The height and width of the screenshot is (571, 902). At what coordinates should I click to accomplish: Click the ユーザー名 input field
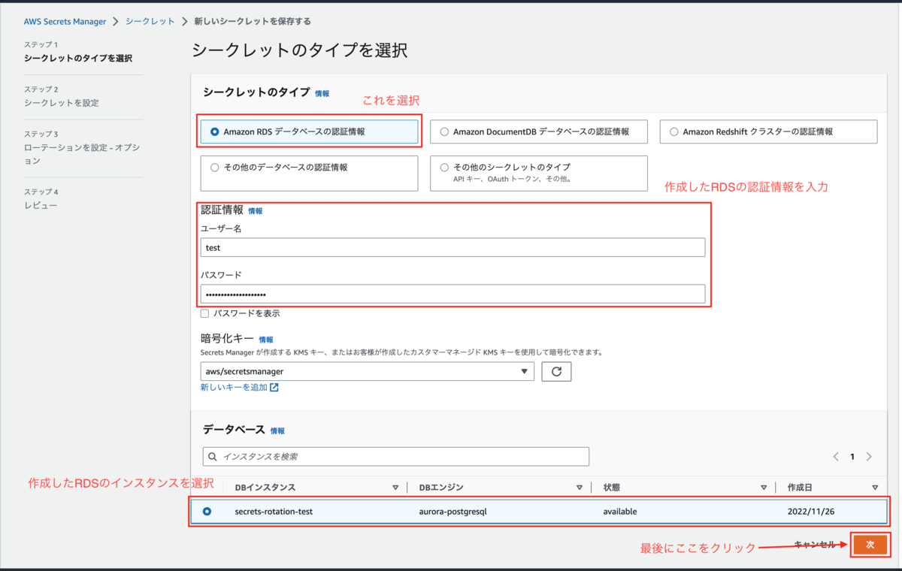(x=453, y=248)
